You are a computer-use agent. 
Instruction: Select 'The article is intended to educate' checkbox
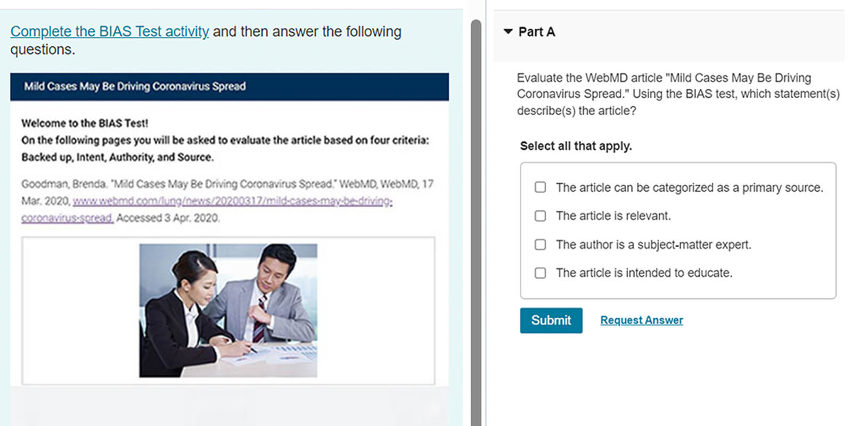[x=540, y=273]
